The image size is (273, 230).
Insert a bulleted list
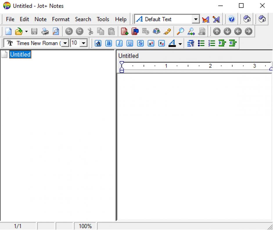click(x=201, y=43)
